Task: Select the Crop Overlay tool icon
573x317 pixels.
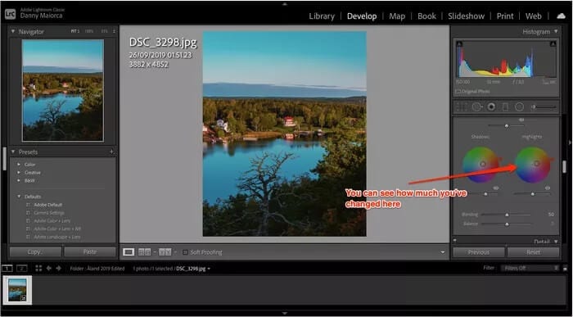Action: 462,106
